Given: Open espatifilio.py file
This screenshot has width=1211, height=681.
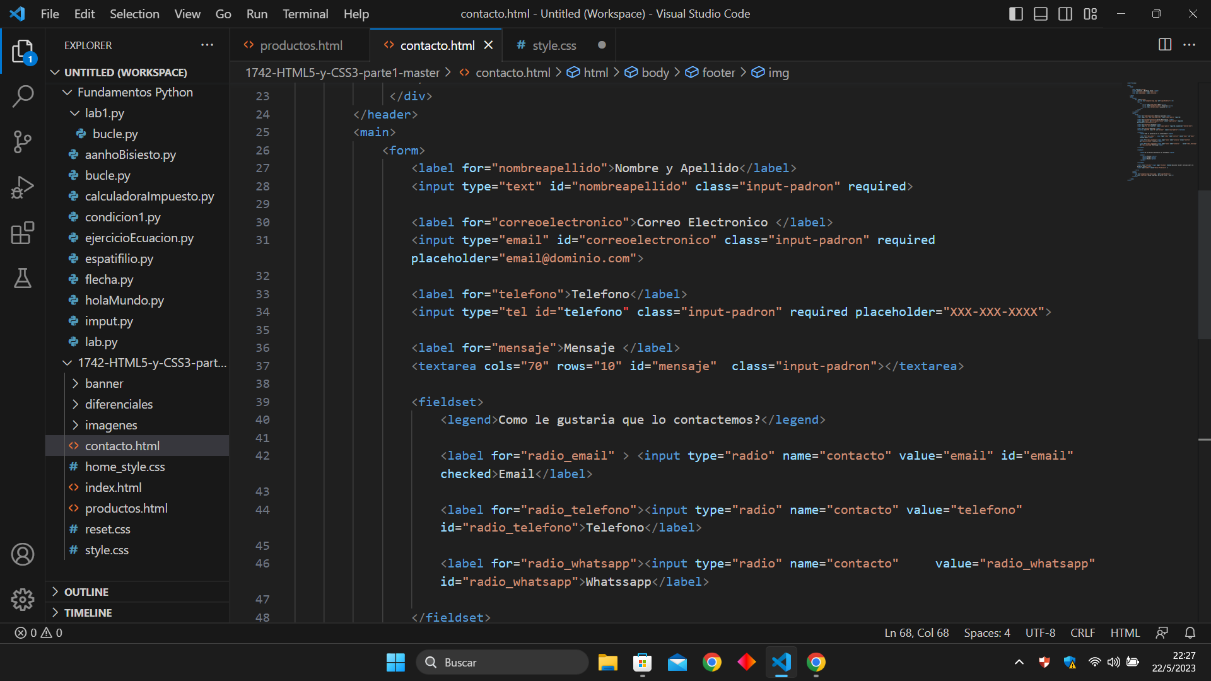Looking at the screenshot, I should point(119,259).
